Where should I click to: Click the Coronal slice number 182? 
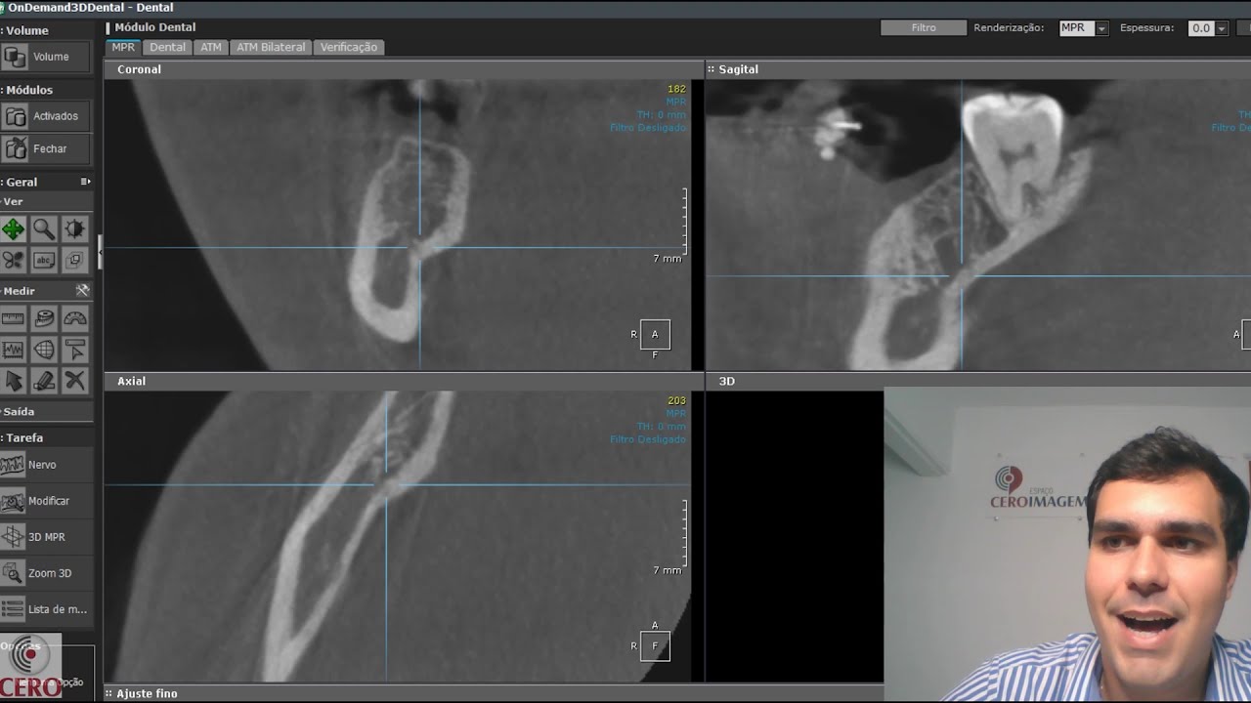676,89
